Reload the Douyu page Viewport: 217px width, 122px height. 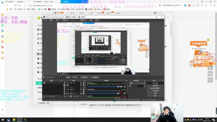[x=15, y=5]
